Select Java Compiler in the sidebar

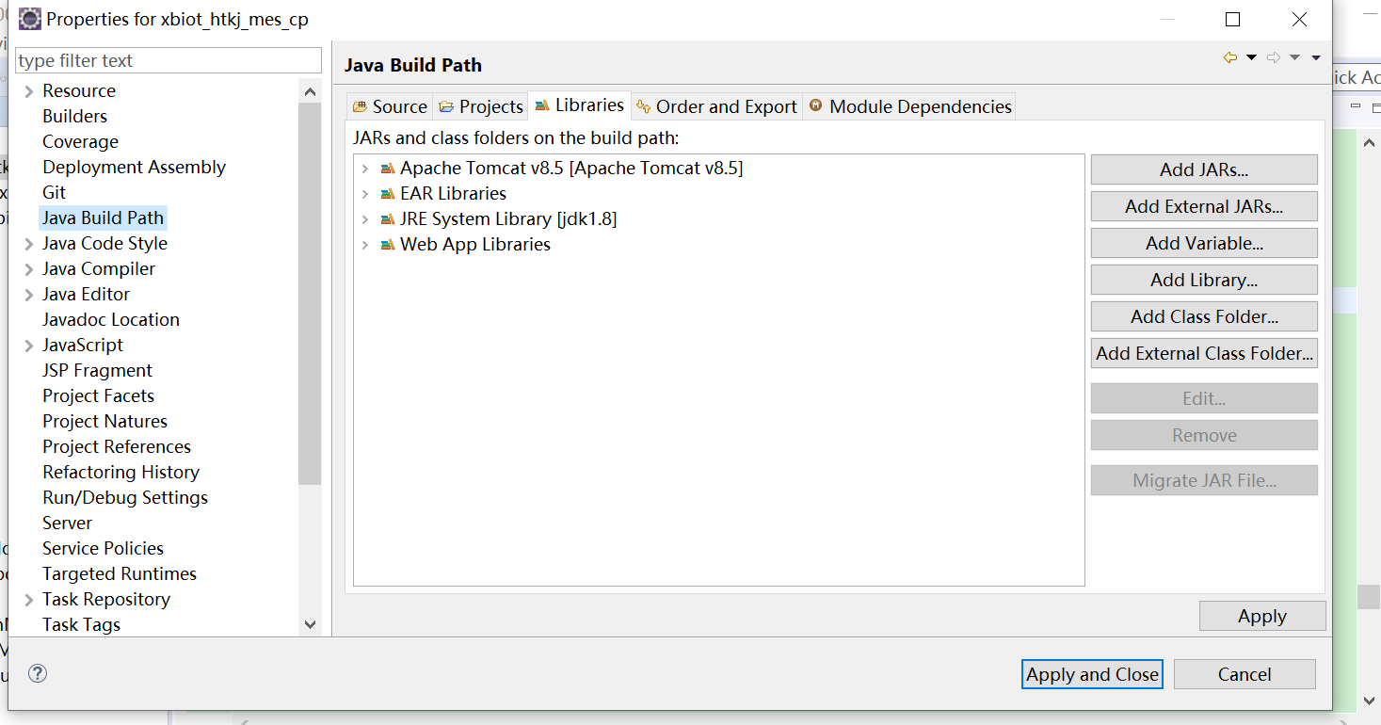(99, 268)
